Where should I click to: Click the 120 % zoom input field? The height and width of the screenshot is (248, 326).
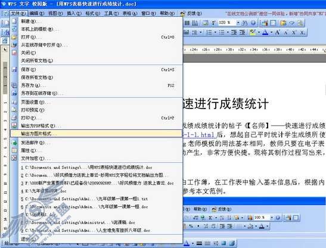[x=227, y=23]
